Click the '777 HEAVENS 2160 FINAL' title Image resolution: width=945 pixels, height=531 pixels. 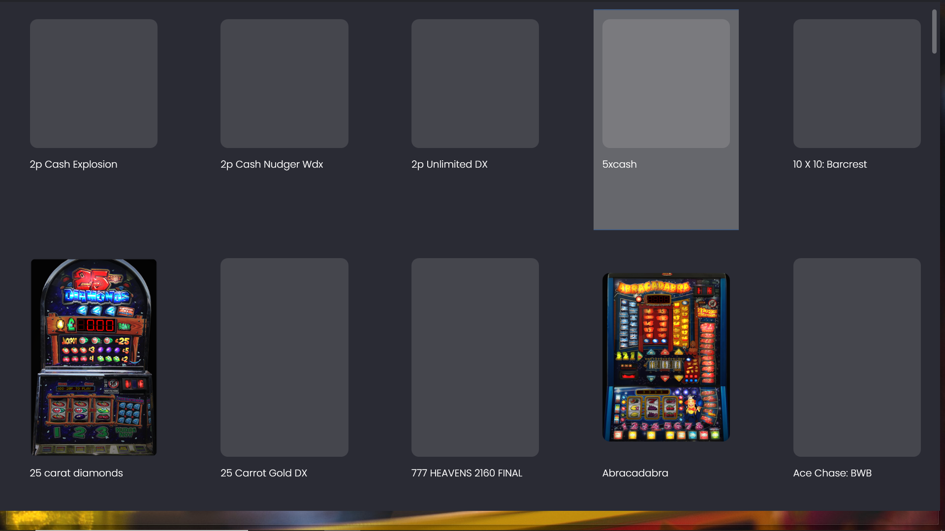(x=467, y=473)
